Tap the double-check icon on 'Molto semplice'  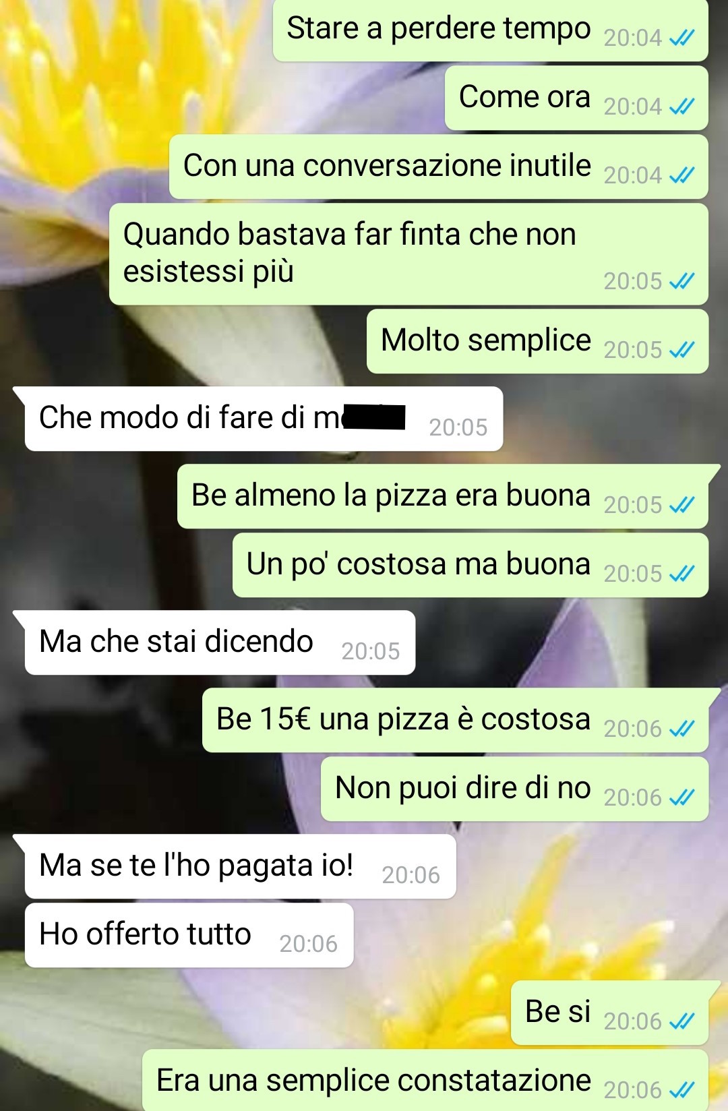[x=681, y=350]
